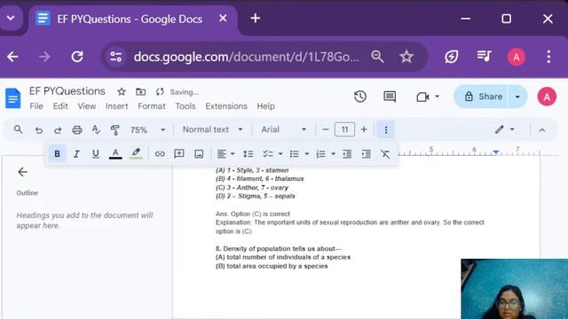Toggle the more toolbar options button
This screenshot has width=568, height=319.
point(386,129)
